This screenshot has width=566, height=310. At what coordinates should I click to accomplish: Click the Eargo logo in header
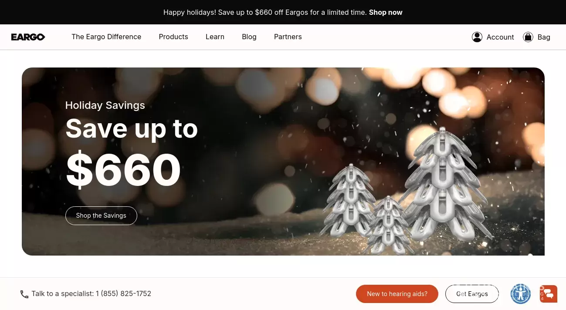point(28,37)
